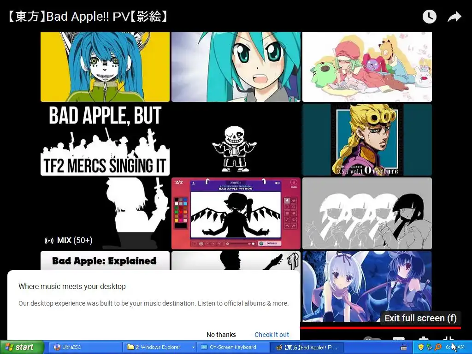The width and height of the screenshot is (472, 354).
Task: Open the MIX (50+) silhouette playlist thumbnail
Action: coord(105,213)
